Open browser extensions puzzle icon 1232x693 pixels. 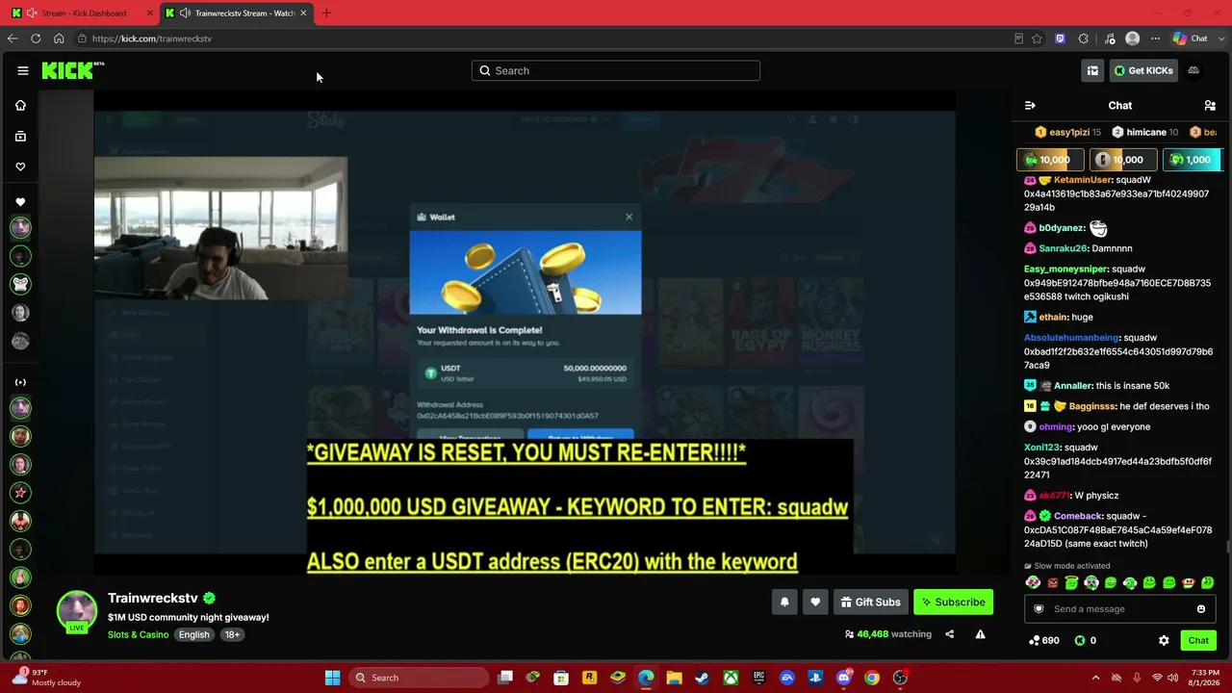coord(1084,38)
